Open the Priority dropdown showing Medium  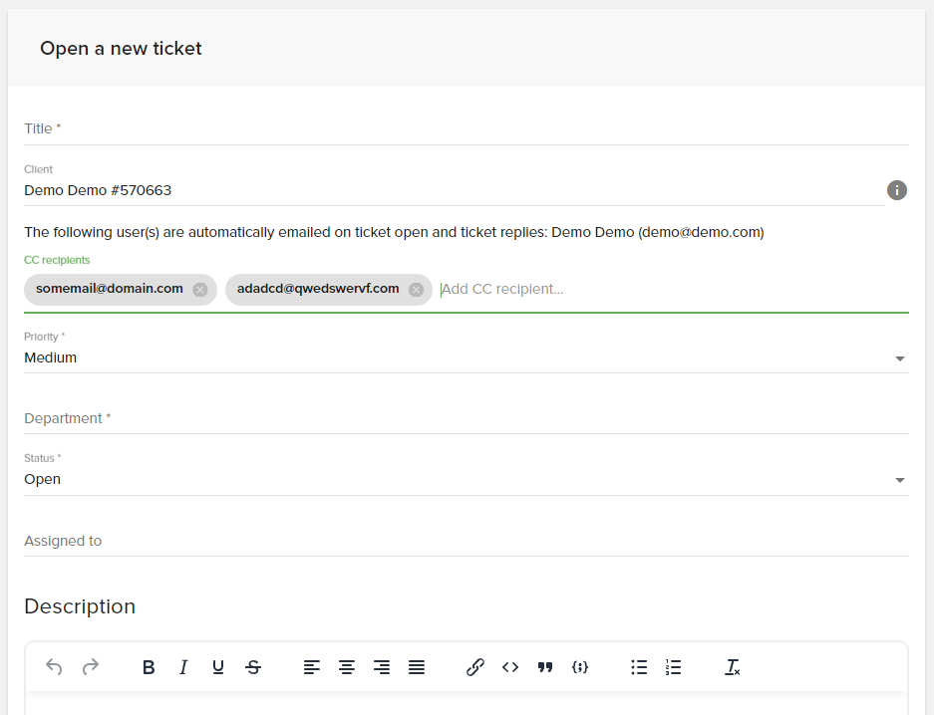(467, 357)
